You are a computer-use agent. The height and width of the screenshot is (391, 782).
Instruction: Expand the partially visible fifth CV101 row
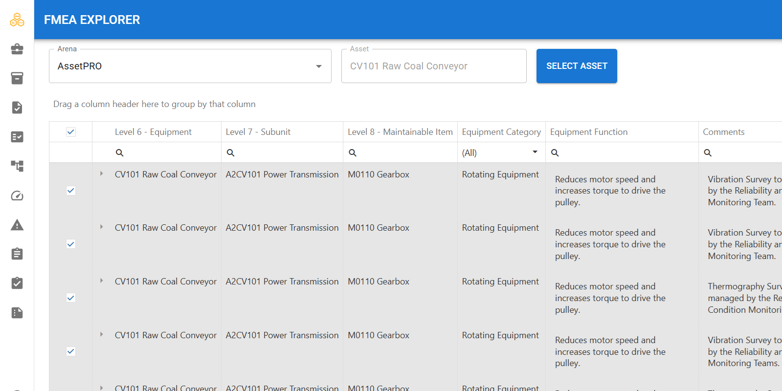point(101,388)
